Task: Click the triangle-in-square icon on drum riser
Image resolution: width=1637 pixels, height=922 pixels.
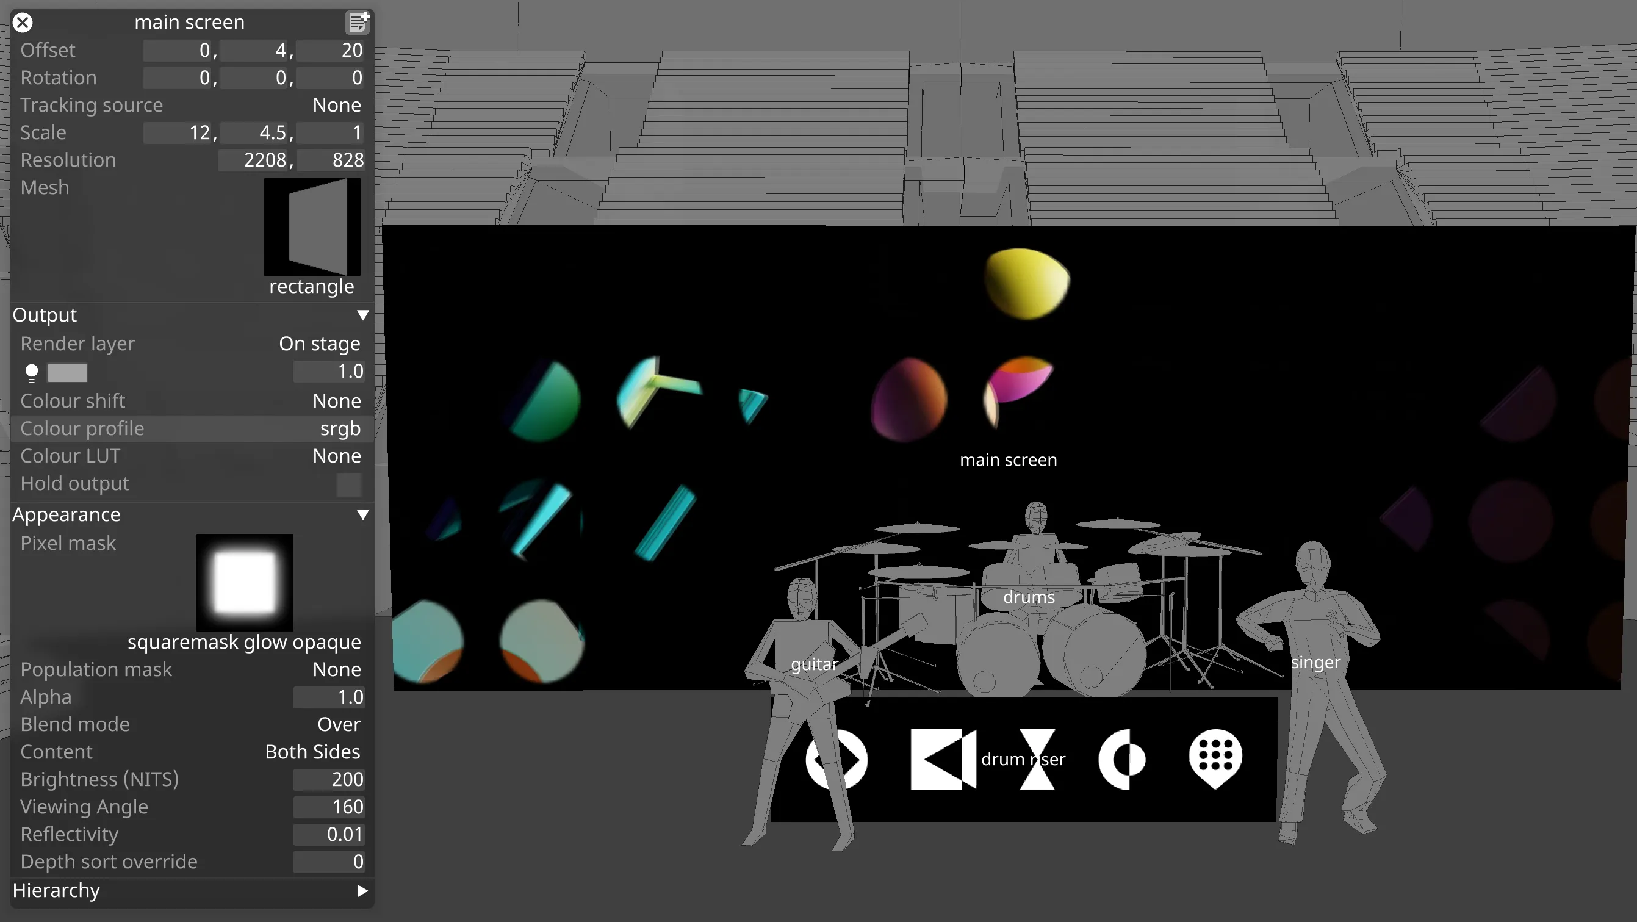Action: point(943,759)
